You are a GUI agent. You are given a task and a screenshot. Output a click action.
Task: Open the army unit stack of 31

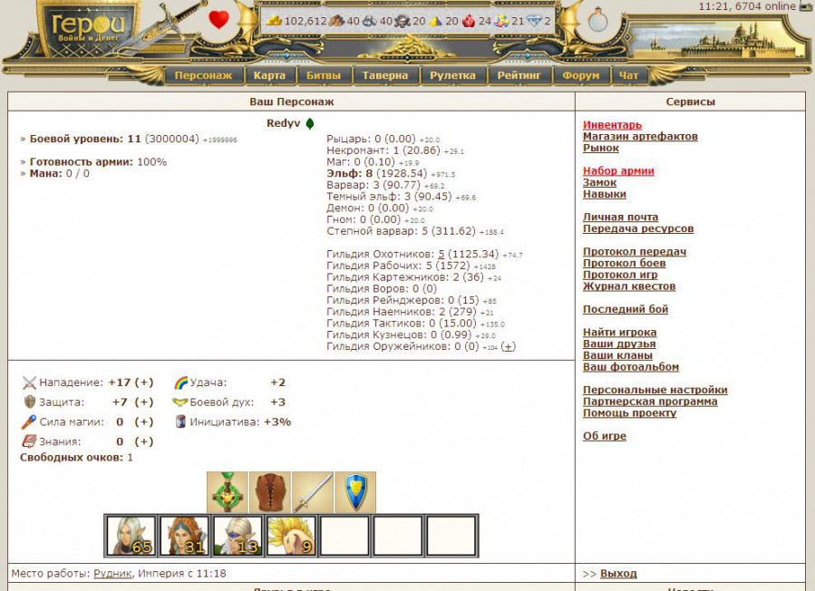pyautogui.click(x=185, y=536)
